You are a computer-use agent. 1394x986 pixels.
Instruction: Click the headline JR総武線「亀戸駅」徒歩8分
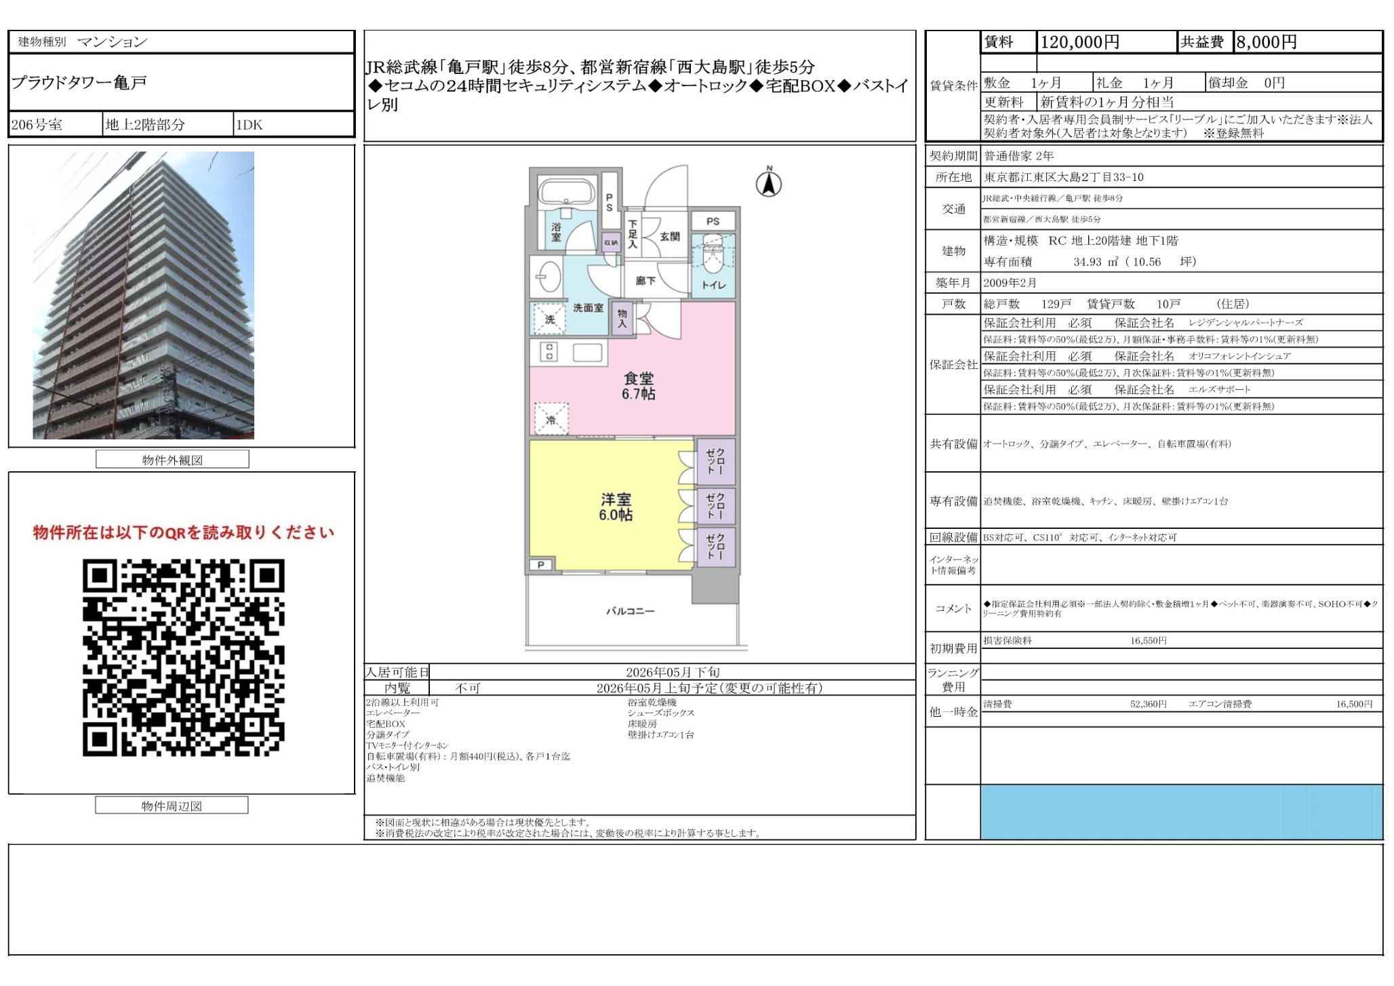click(x=590, y=67)
